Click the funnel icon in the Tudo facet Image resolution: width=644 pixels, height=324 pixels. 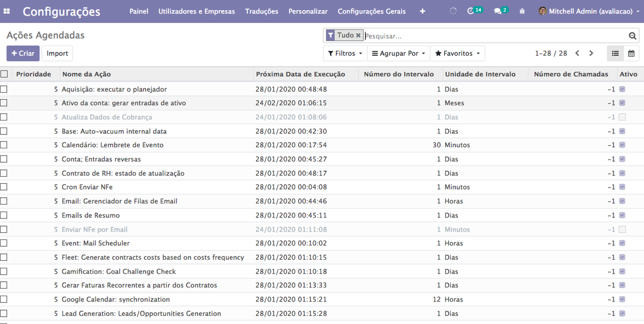pos(331,35)
